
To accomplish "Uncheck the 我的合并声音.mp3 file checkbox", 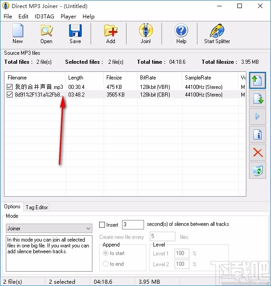I will point(9,87).
